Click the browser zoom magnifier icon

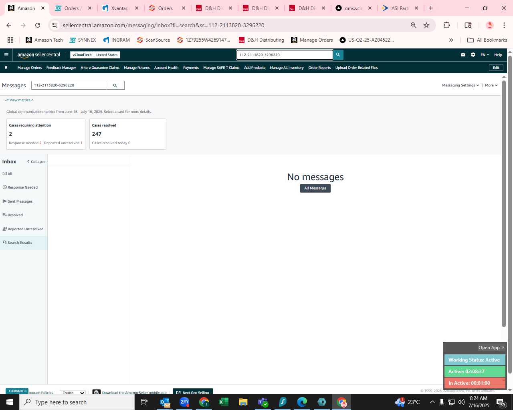pos(413,25)
